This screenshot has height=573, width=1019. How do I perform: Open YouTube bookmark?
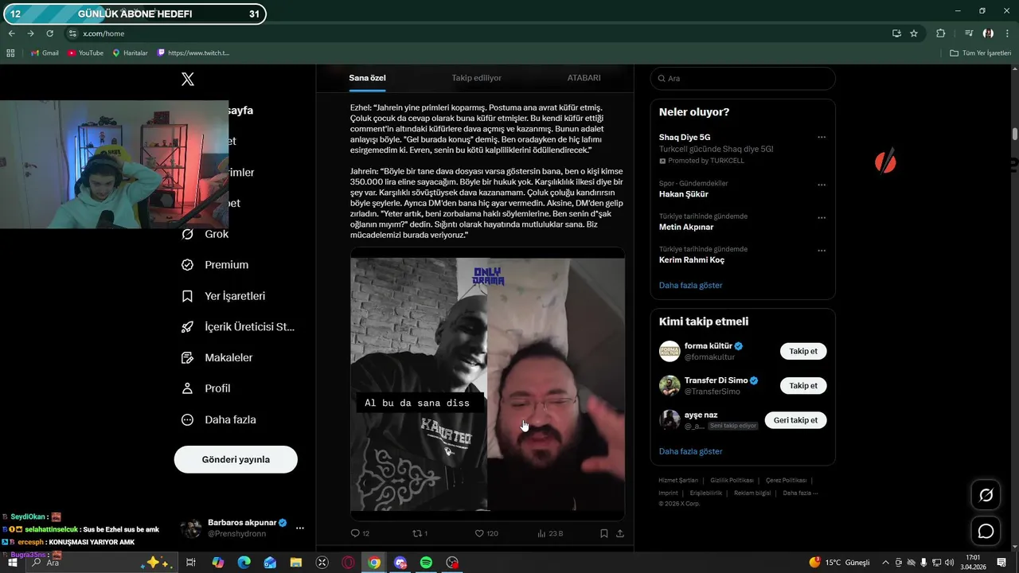pos(85,53)
